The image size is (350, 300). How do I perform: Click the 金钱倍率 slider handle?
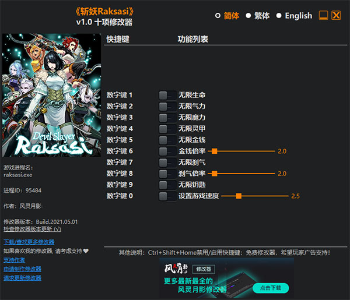tap(214, 151)
